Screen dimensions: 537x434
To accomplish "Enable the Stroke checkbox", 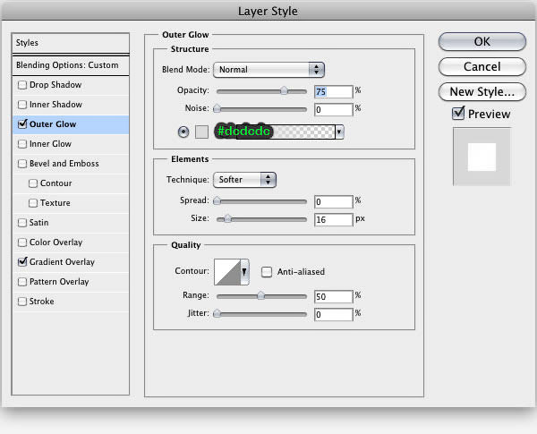I will [22, 302].
